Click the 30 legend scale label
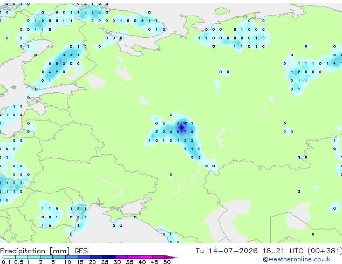This screenshot has width=342, height=264. (118, 262)
